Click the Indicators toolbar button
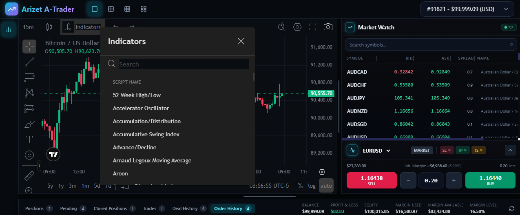This screenshot has width=520, height=215. coord(83,27)
